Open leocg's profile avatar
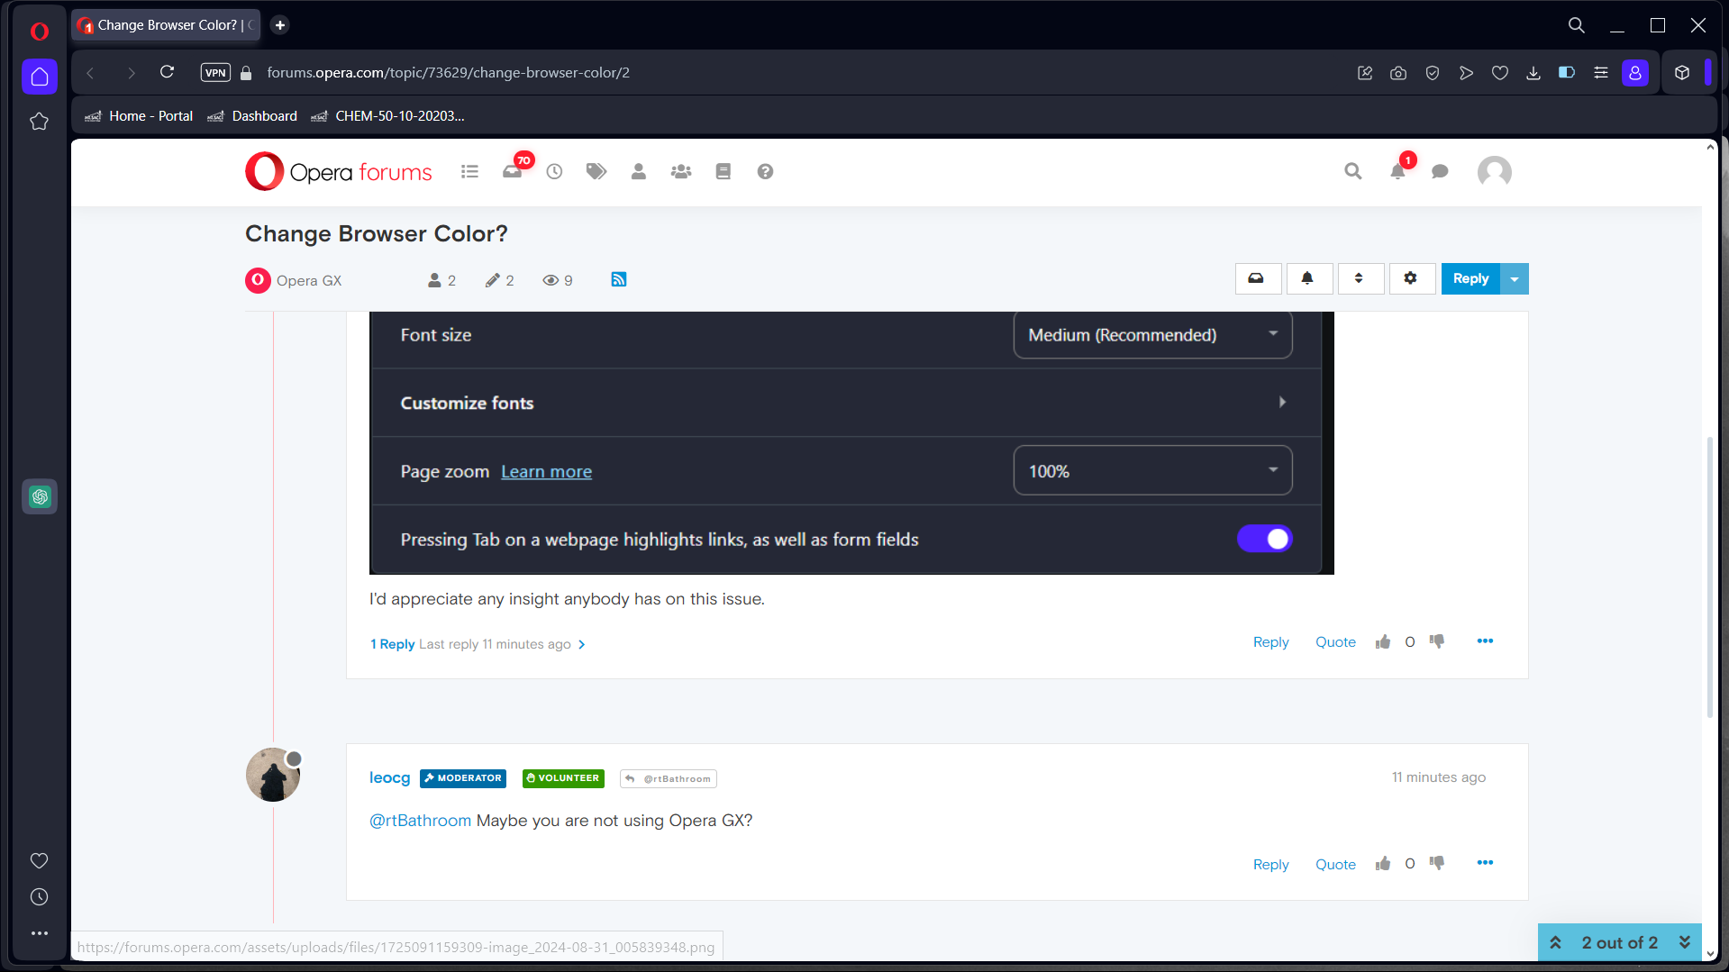Screen dimensions: 1729x972 (x=273, y=775)
